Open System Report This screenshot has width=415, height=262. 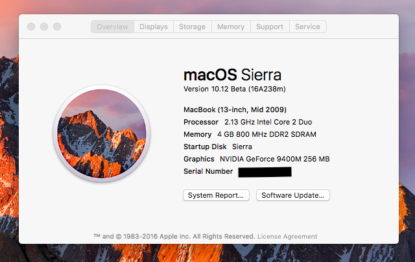coord(216,195)
